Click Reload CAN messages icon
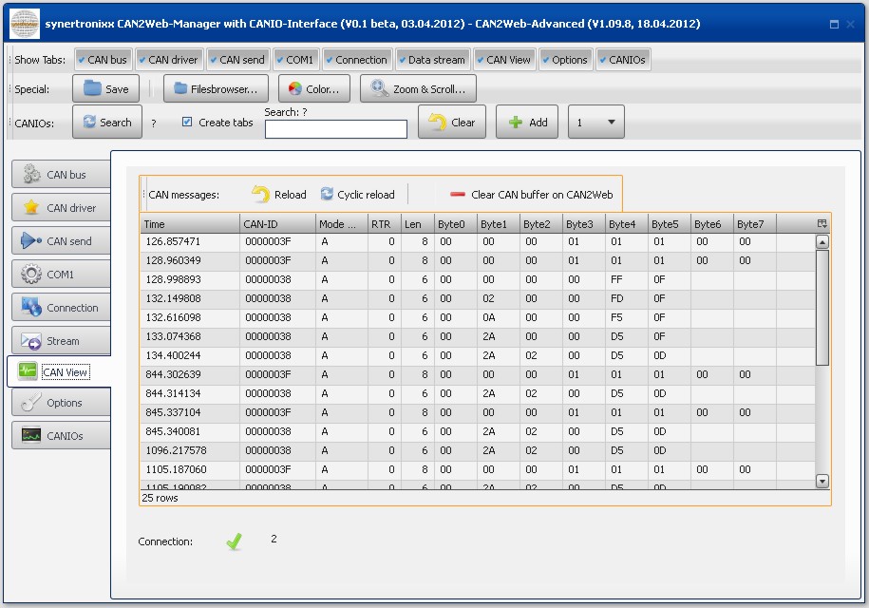The width and height of the screenshot is (869, 608). point(261,195)
